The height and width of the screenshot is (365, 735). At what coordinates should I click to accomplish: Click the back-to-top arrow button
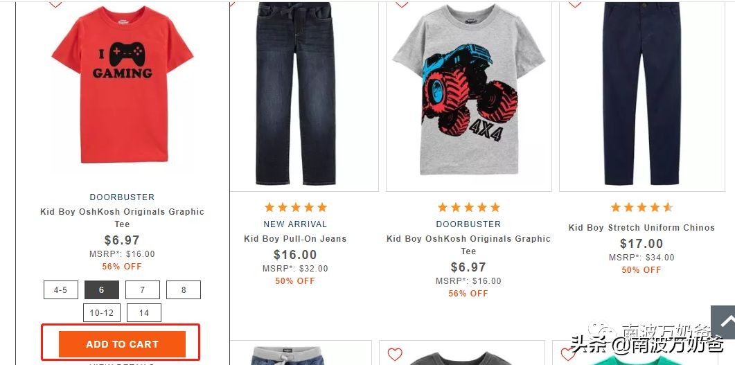[x=723, y=321]
